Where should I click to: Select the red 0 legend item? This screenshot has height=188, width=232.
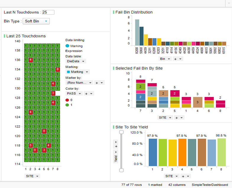click(x=69, y=100)
